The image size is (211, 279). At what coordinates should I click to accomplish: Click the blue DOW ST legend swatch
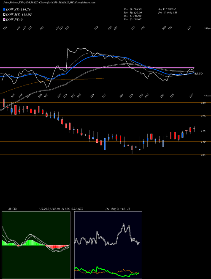[x=4, y=9]
